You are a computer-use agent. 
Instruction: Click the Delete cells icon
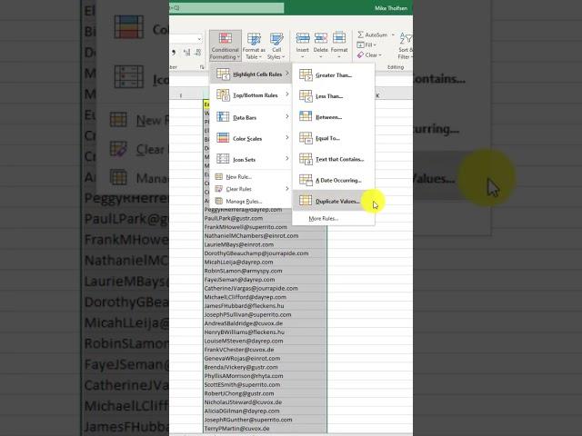tap(321, 38)
